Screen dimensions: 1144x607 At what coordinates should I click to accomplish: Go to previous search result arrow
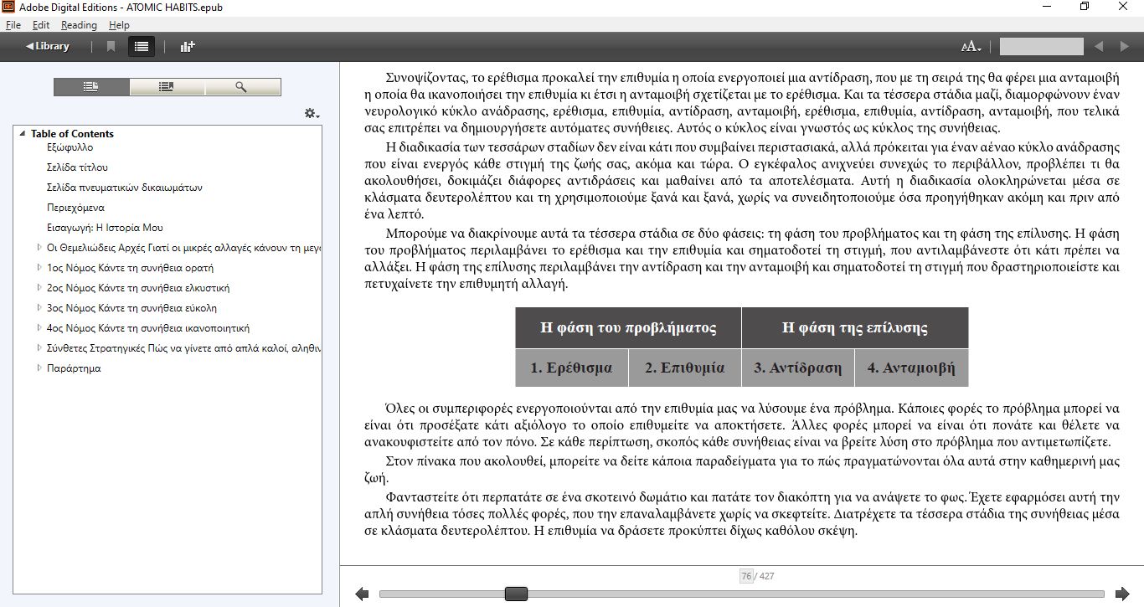[1099, 47]
